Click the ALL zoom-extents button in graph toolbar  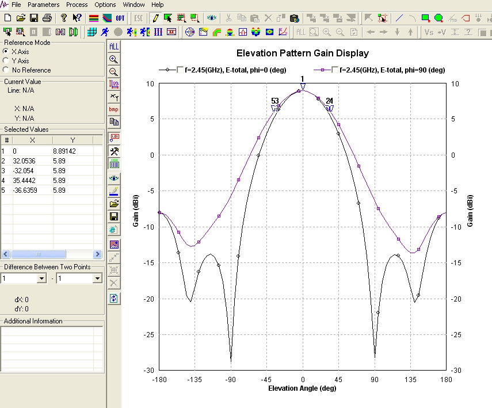[114, 46]
